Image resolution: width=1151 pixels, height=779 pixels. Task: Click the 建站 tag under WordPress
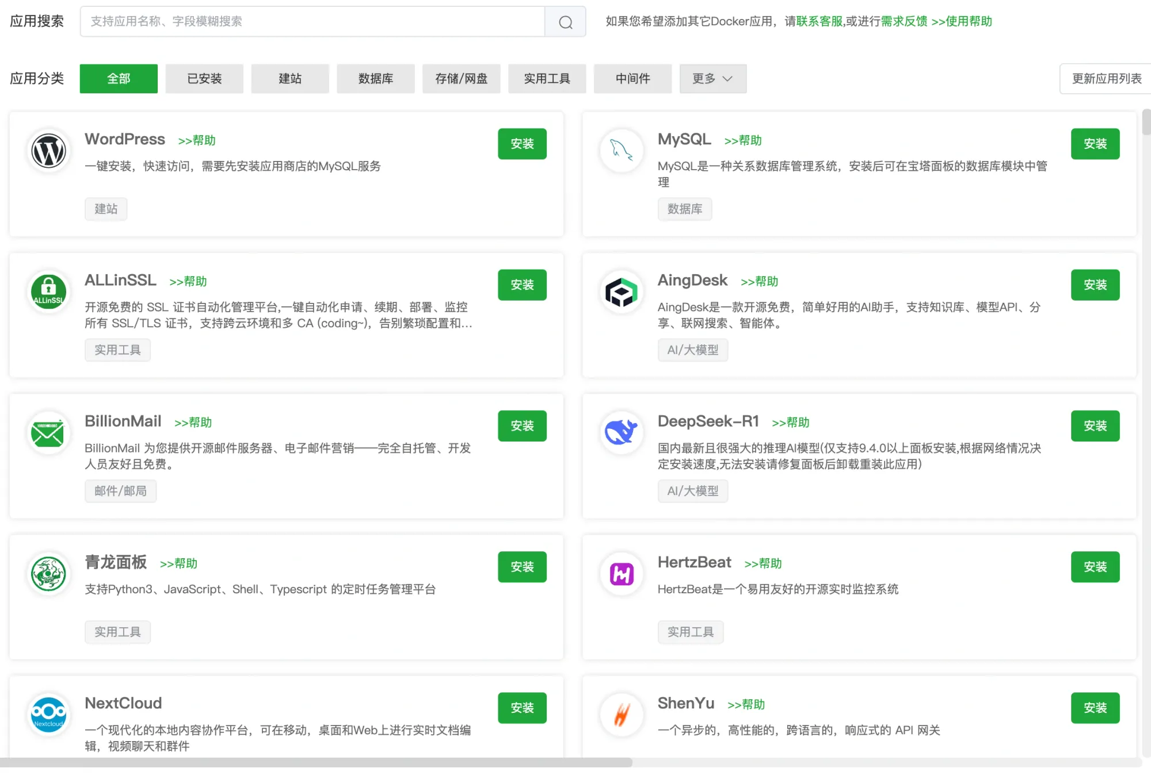106,209
